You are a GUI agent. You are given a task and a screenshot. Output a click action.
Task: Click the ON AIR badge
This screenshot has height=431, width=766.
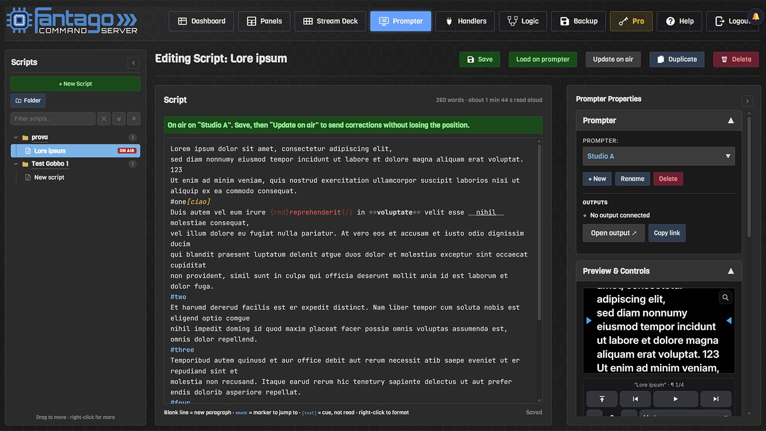(x=127, y=151)
